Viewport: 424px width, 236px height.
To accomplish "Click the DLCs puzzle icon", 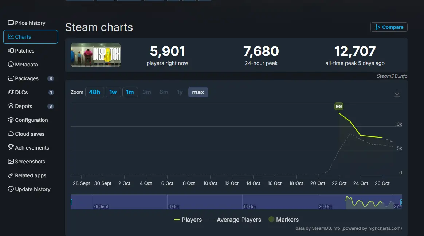I will point(11,92).
